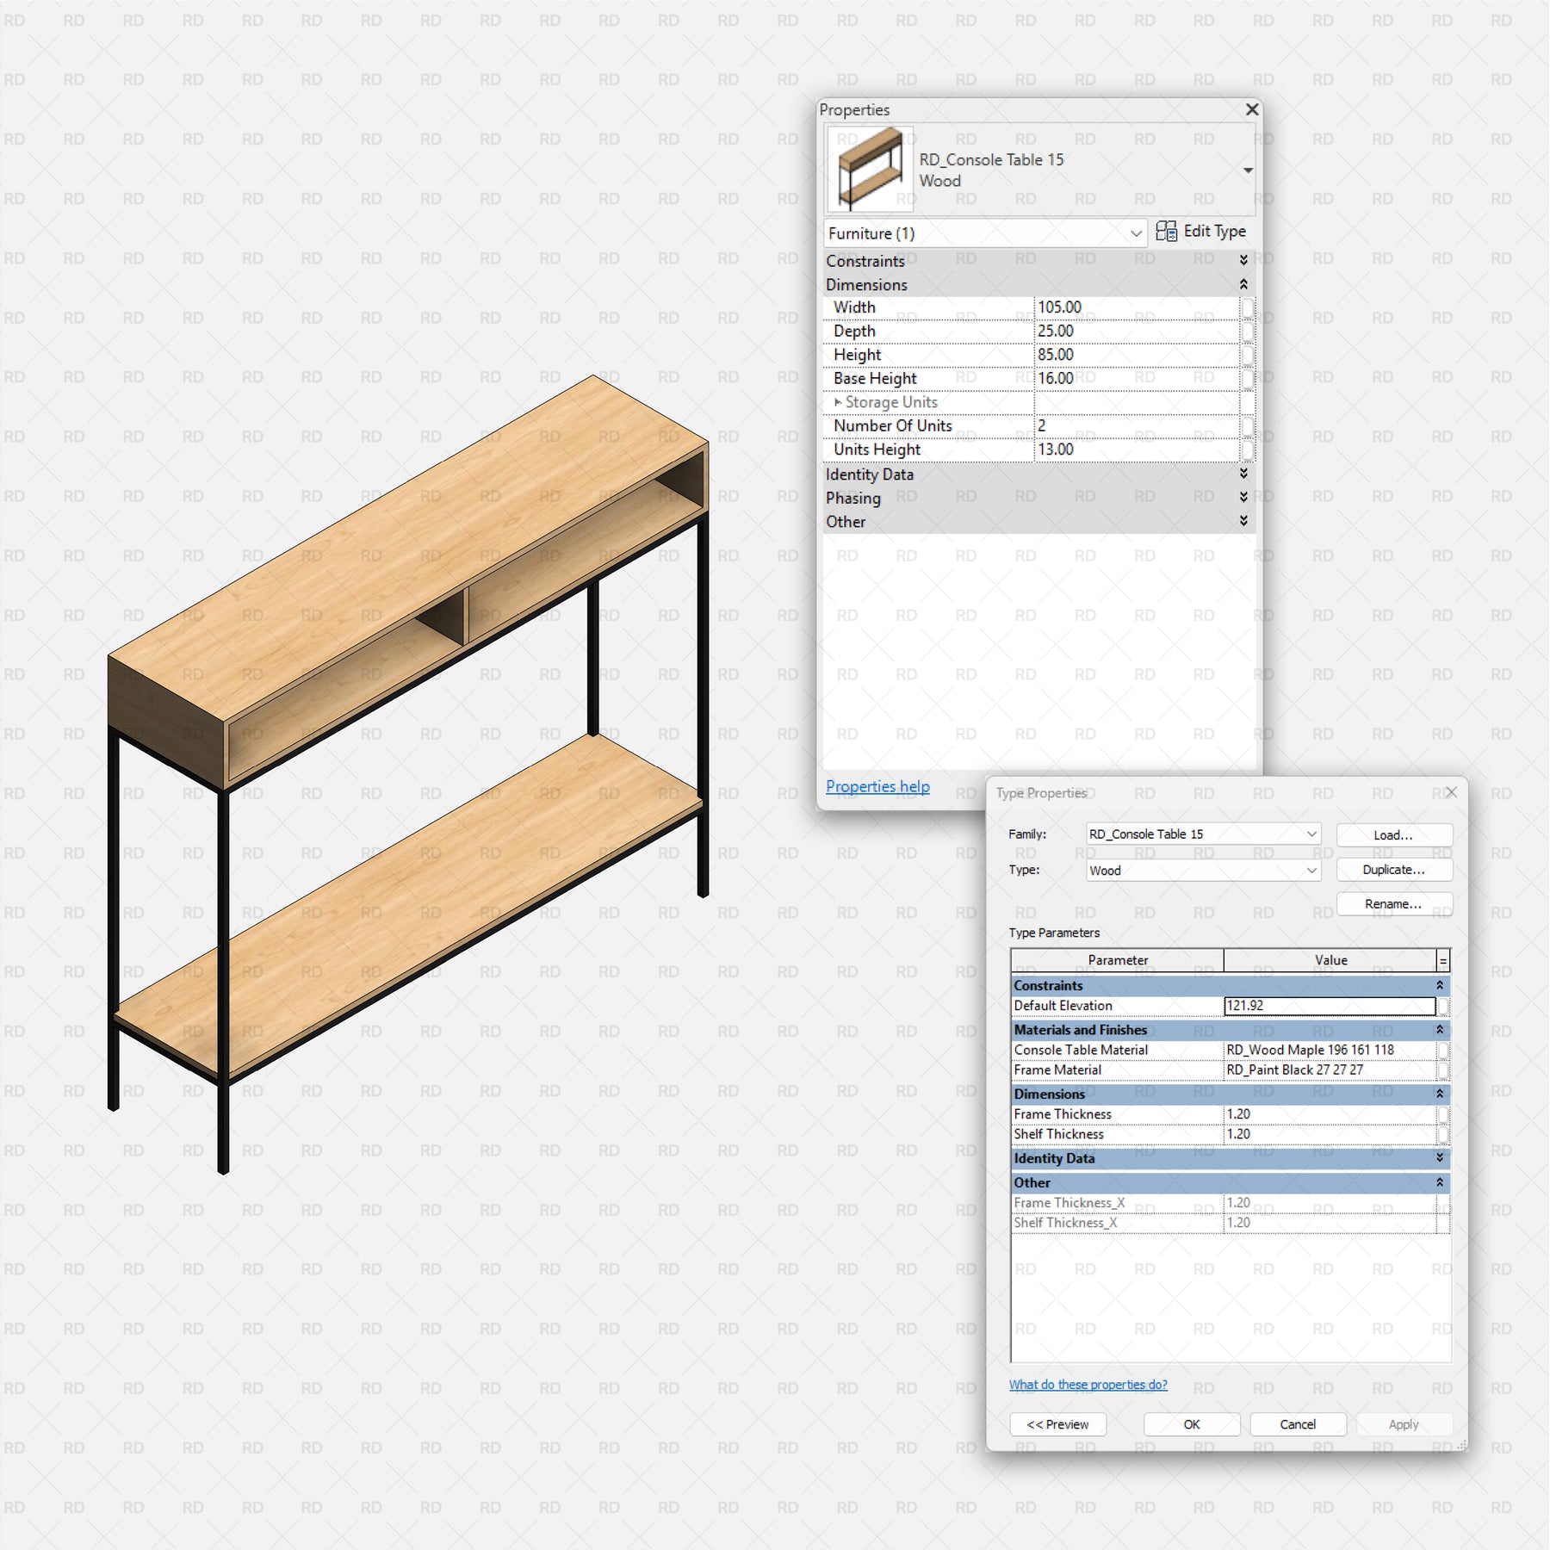Open the Properties help link
1550x1550 pixels.
877,786
